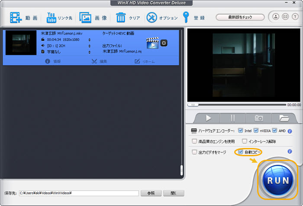Click the info icon beside 自動コピー
Viewport: 303px width, 206px height.
(x=290, y=151)
